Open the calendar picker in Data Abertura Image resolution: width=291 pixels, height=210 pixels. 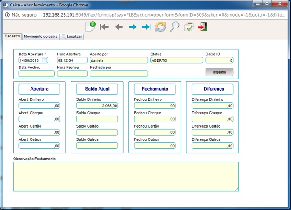(x=45, y=60)
